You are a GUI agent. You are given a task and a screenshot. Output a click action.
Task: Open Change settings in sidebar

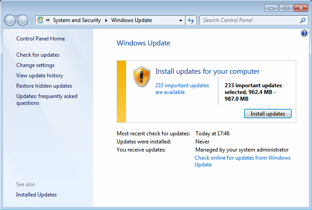(36, 65)
